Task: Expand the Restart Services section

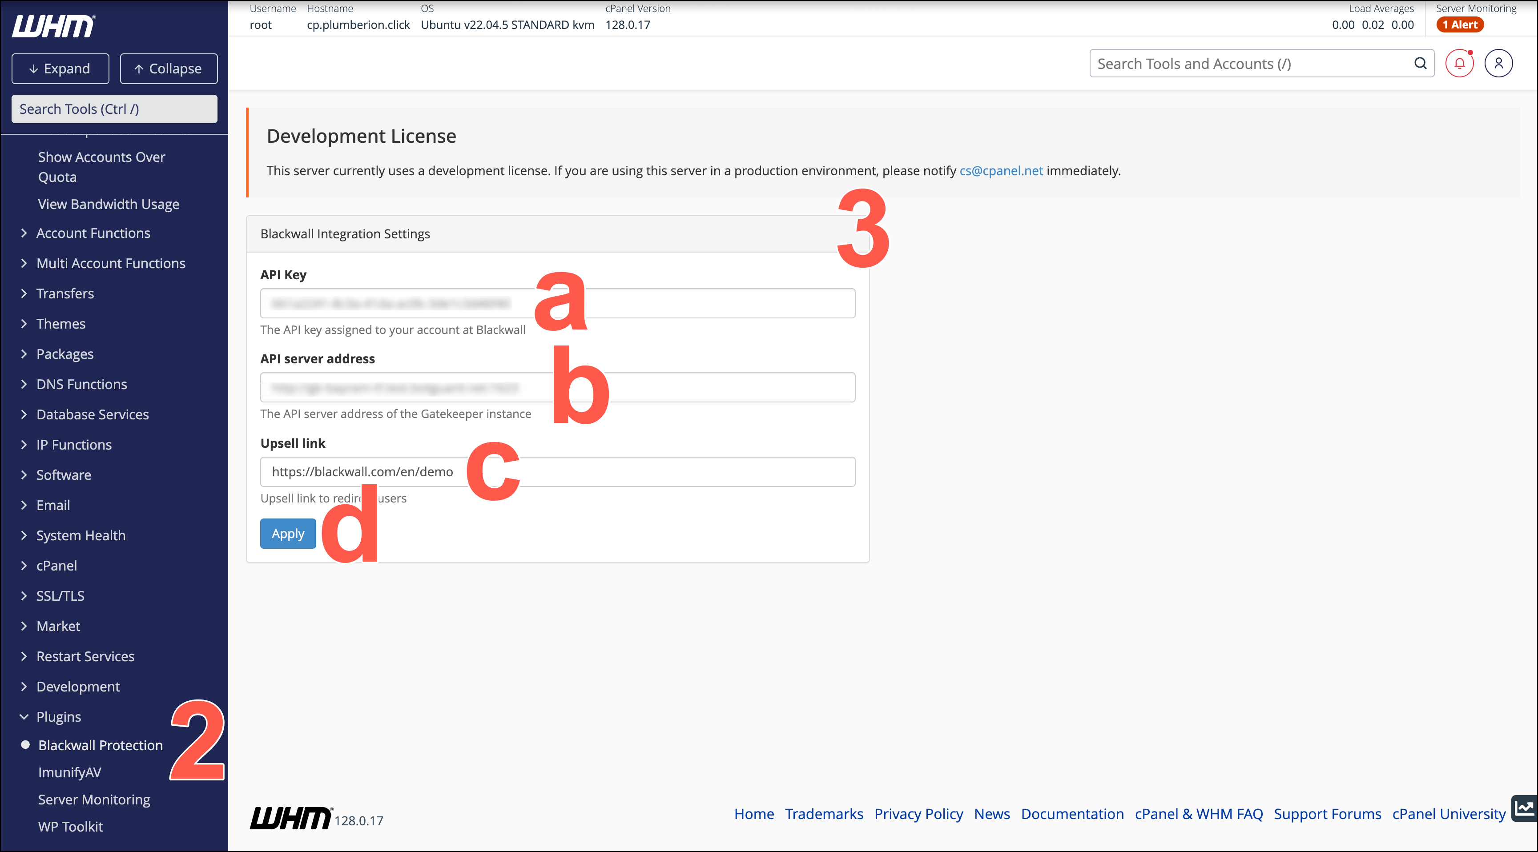Action: tap(85, 656)
